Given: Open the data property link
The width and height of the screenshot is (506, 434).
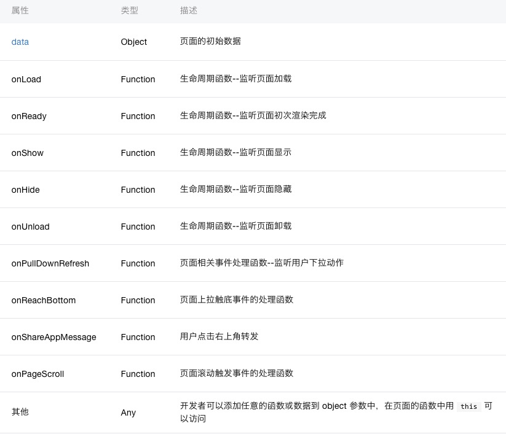Looking at the screenshot, I should (20, 42).
